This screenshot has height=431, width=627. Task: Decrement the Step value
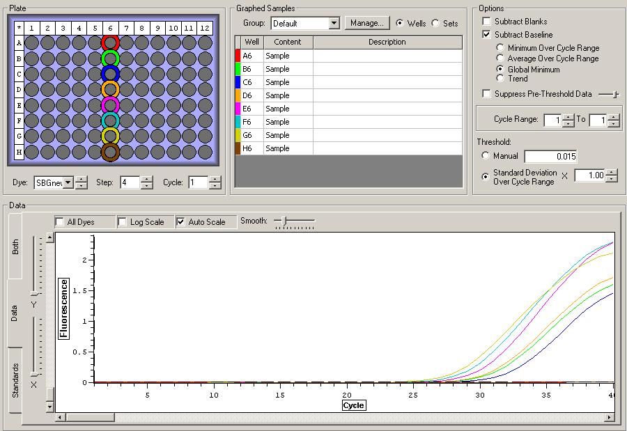coord(147,185)
